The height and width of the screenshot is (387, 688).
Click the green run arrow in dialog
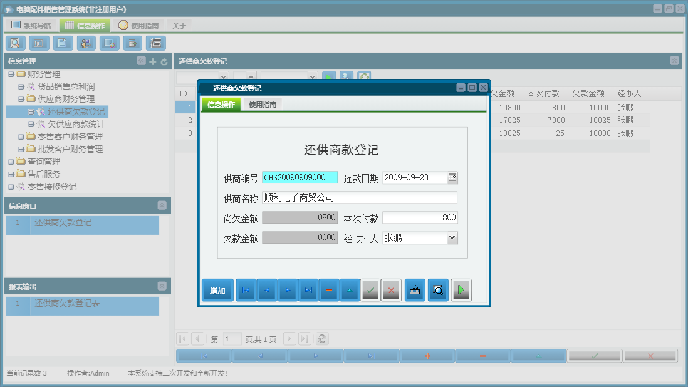pyautogui.click(x=461, y=289)
